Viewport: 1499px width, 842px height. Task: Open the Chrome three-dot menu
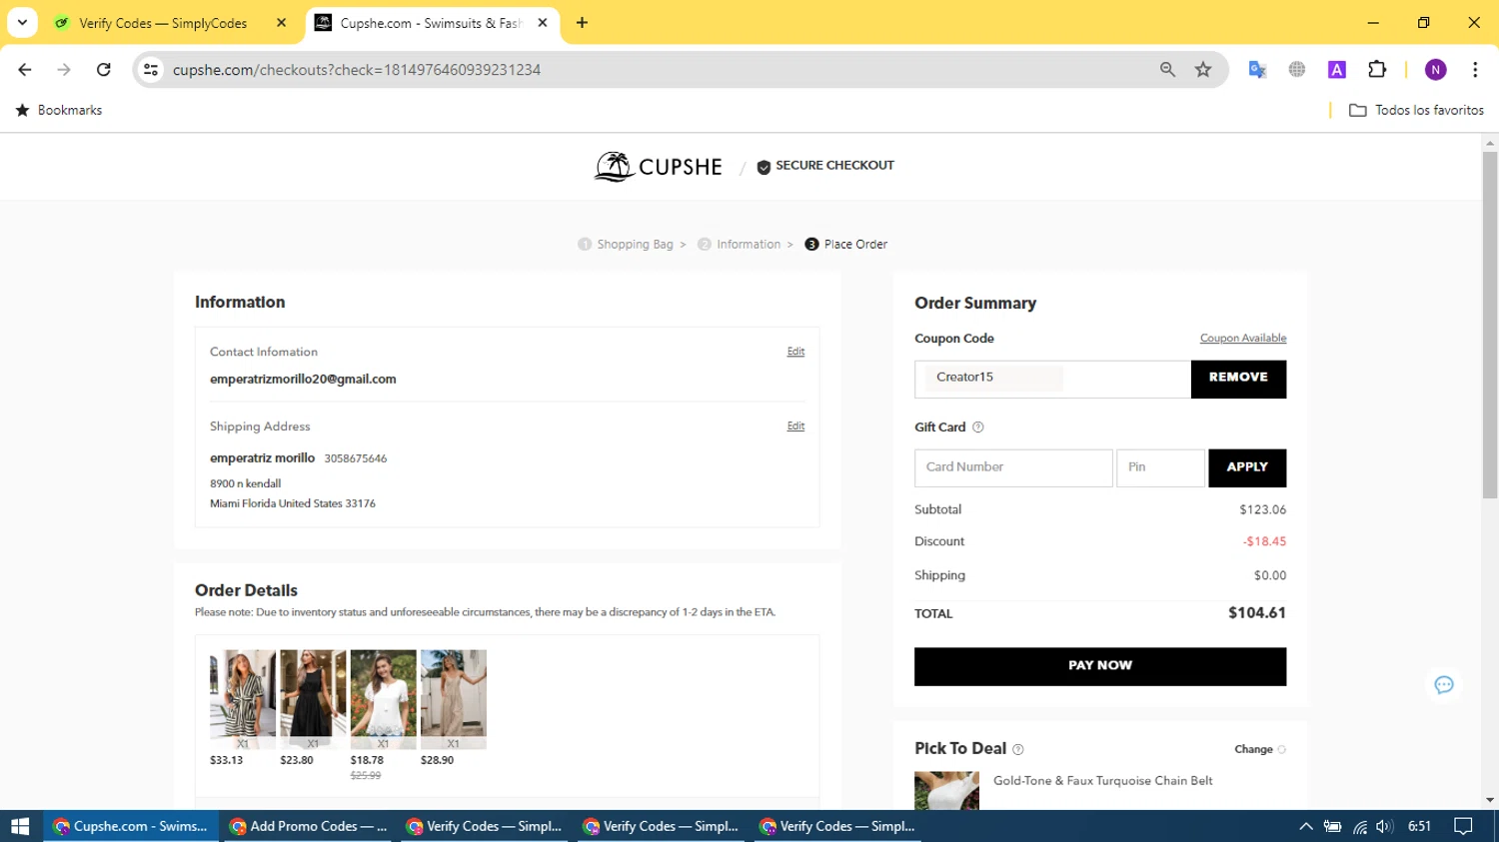[1475, 70]
